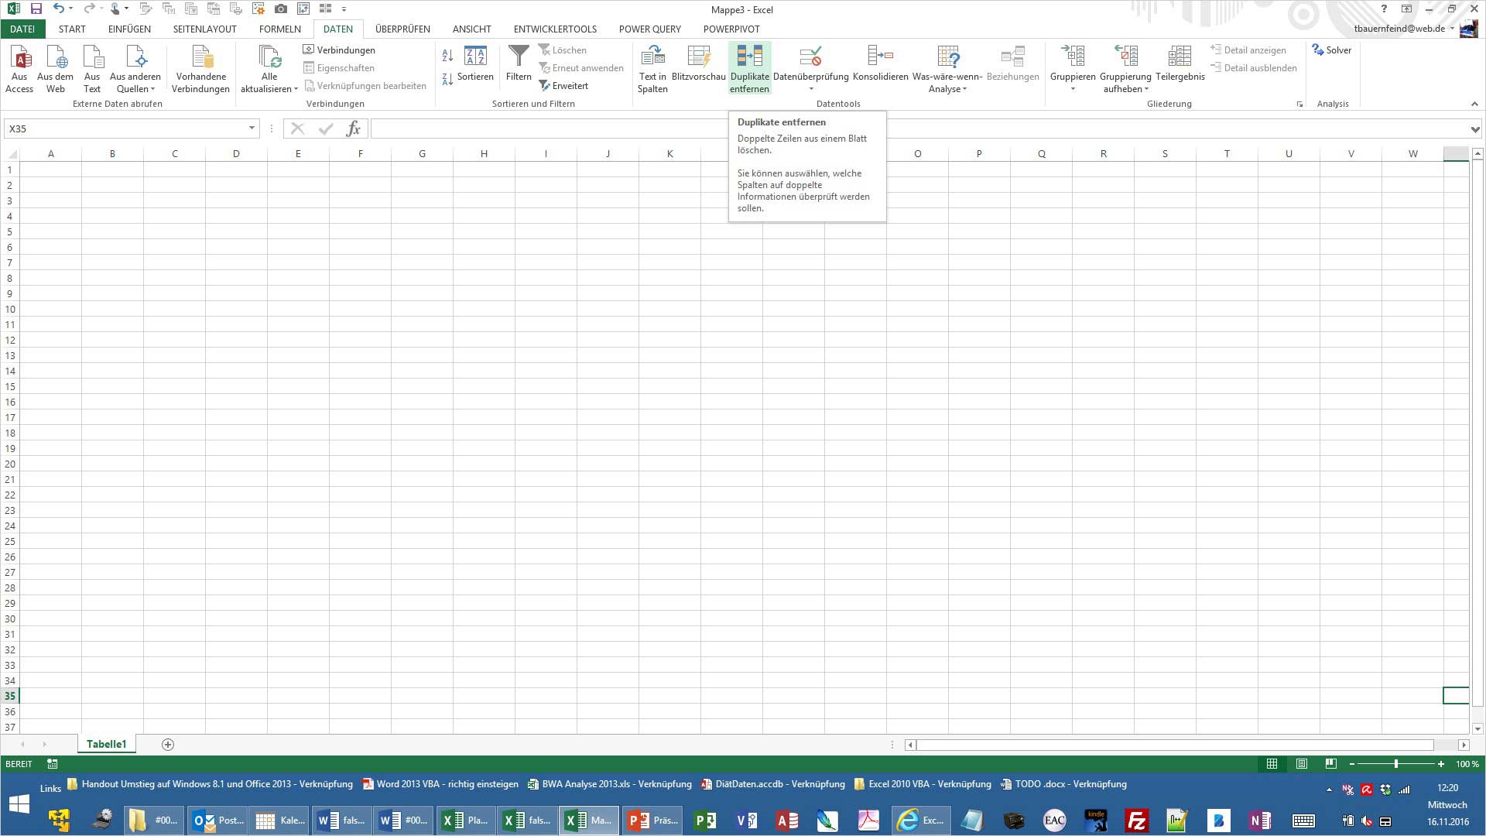Collapse the ribbon with arrow
This screenshot has height=836, width=1486.
tap(1474, 104)
